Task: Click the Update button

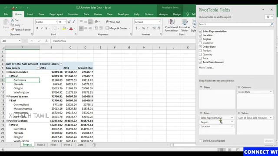Action: coord(268,141)
